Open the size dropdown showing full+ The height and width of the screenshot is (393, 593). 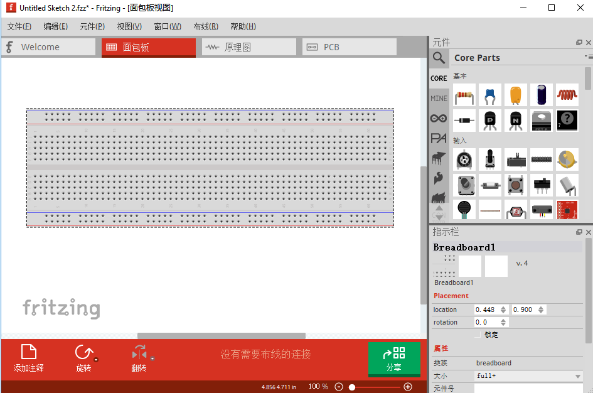click(528, 376)
